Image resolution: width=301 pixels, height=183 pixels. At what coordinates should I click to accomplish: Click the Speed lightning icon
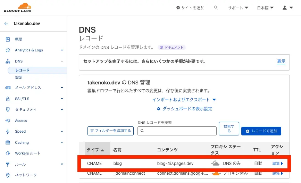click(x=8, y=131)
